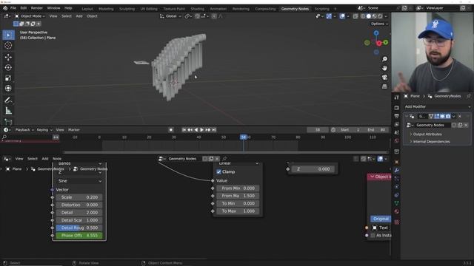The image size is (474, 266).
Task: Open the timeline Playback dropdown
Action: tap(24, 130)
